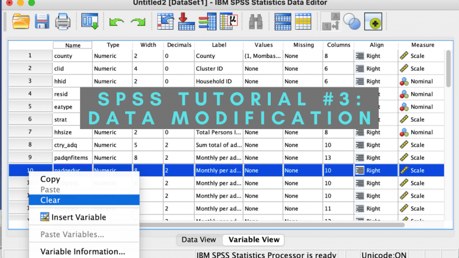Click the Show All Variables plus icon
Screen dimensions: 459x258
[373, 21]
